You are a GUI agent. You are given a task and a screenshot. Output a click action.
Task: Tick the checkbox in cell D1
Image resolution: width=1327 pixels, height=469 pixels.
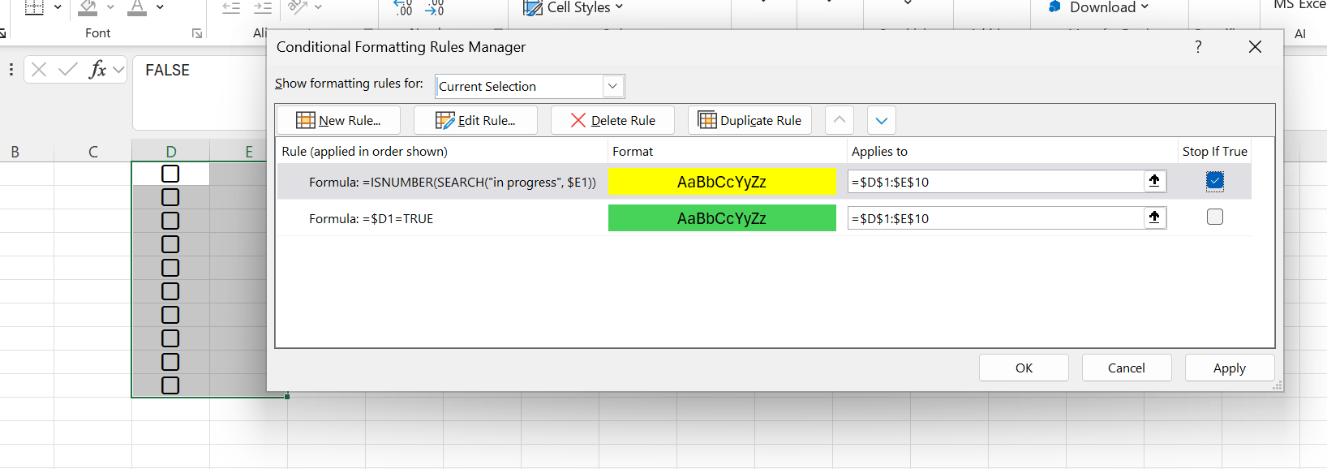click(170, 174)
